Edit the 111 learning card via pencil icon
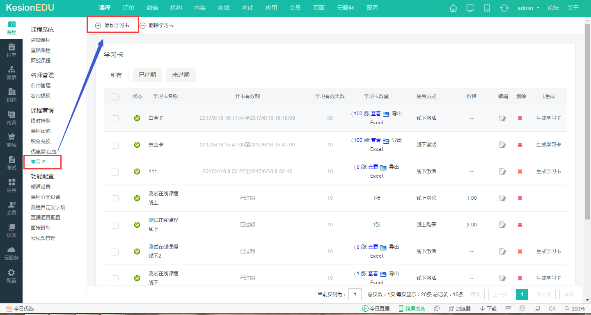This screenshot has width=591, height=315. tap(502, 171)
